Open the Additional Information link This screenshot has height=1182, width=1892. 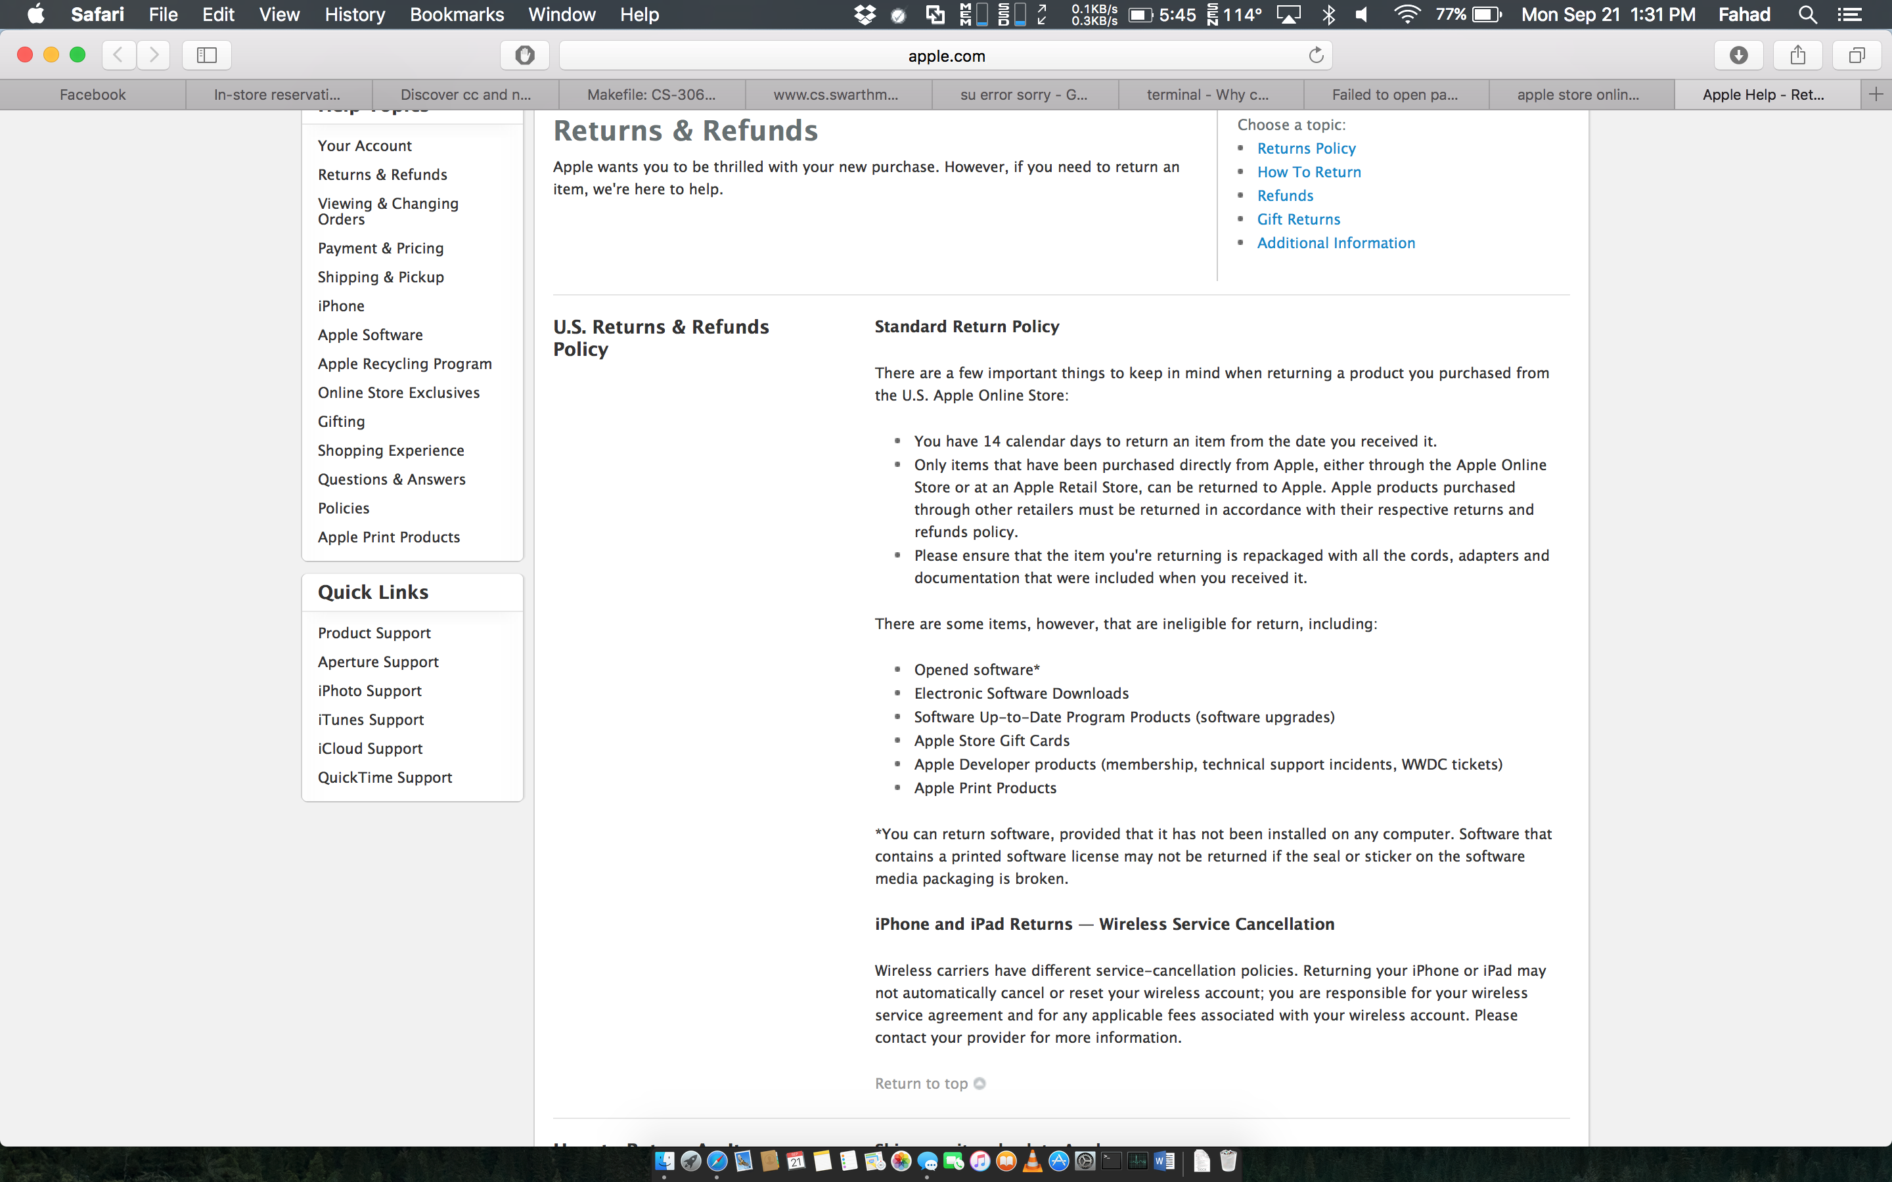coord(1336,243)
